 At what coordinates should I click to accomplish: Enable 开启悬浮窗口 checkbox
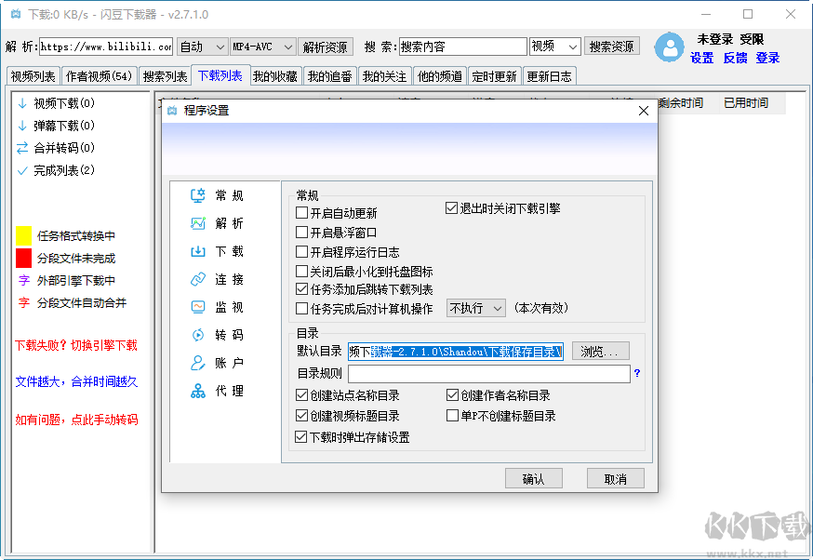pos(301,233)
